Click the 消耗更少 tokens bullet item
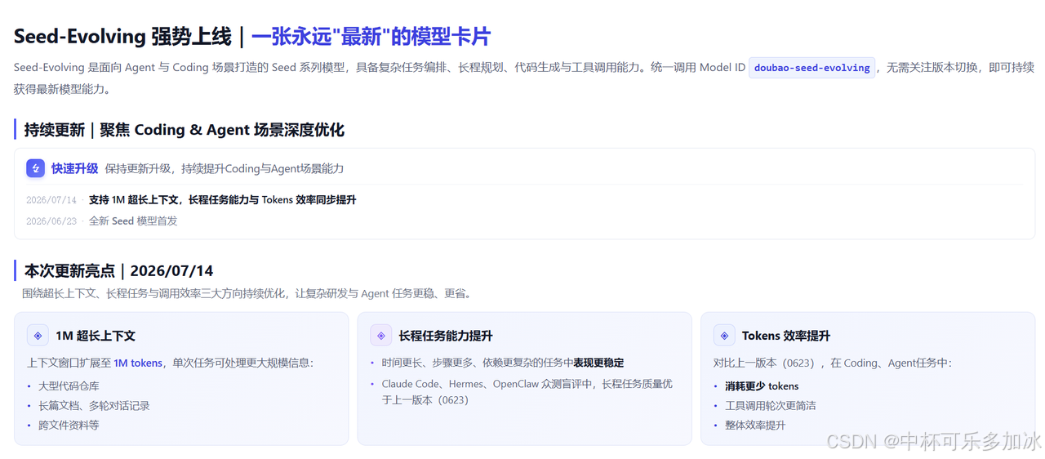Image resolution: width=1045 pixels, height=459 pixels. click(x=762, y=385)
